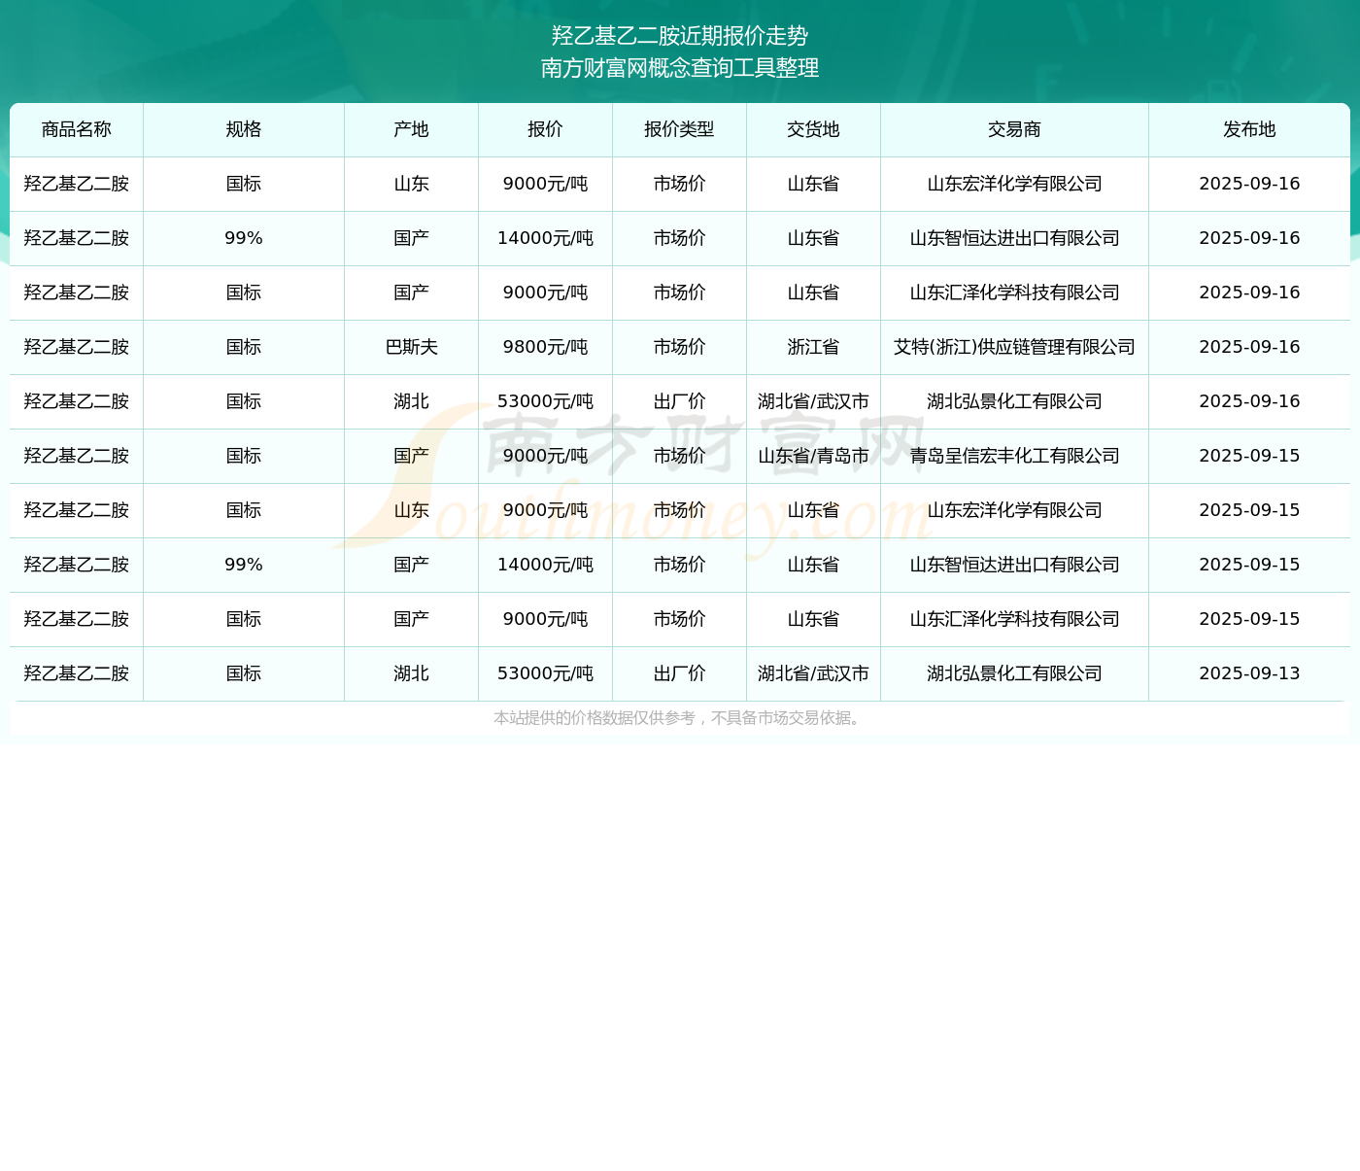
Task: Click 湖北弘景化工有限公司 in the 2025-09-16 row
Action: 1015,401
